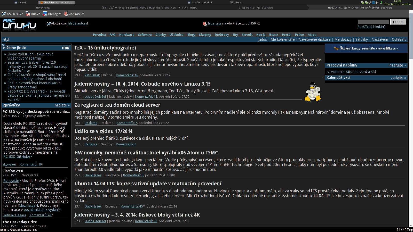This screenshot has width=413, height=232.
Task: Click 'inzerujte »' in the Pracovní nabídky header
Action: pyautogui.click(x=397, y=65)
